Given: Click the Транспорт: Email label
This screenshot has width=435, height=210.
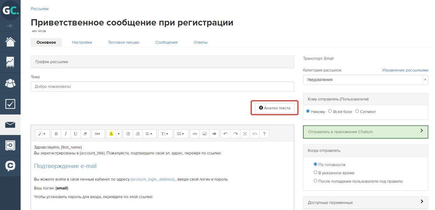Looking at the screenshot, I should (318, 59).
